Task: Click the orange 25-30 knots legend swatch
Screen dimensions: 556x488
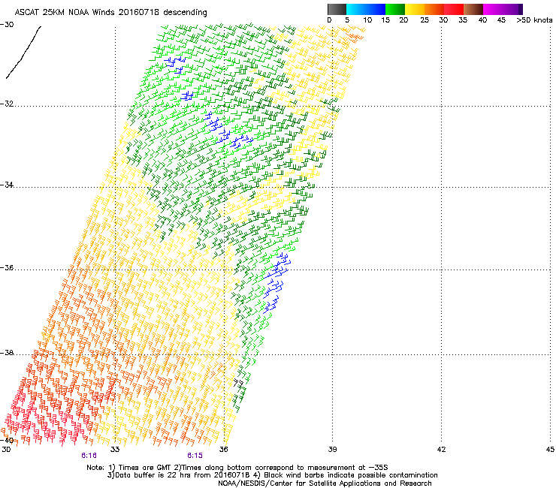Action: tap(434, 9)
